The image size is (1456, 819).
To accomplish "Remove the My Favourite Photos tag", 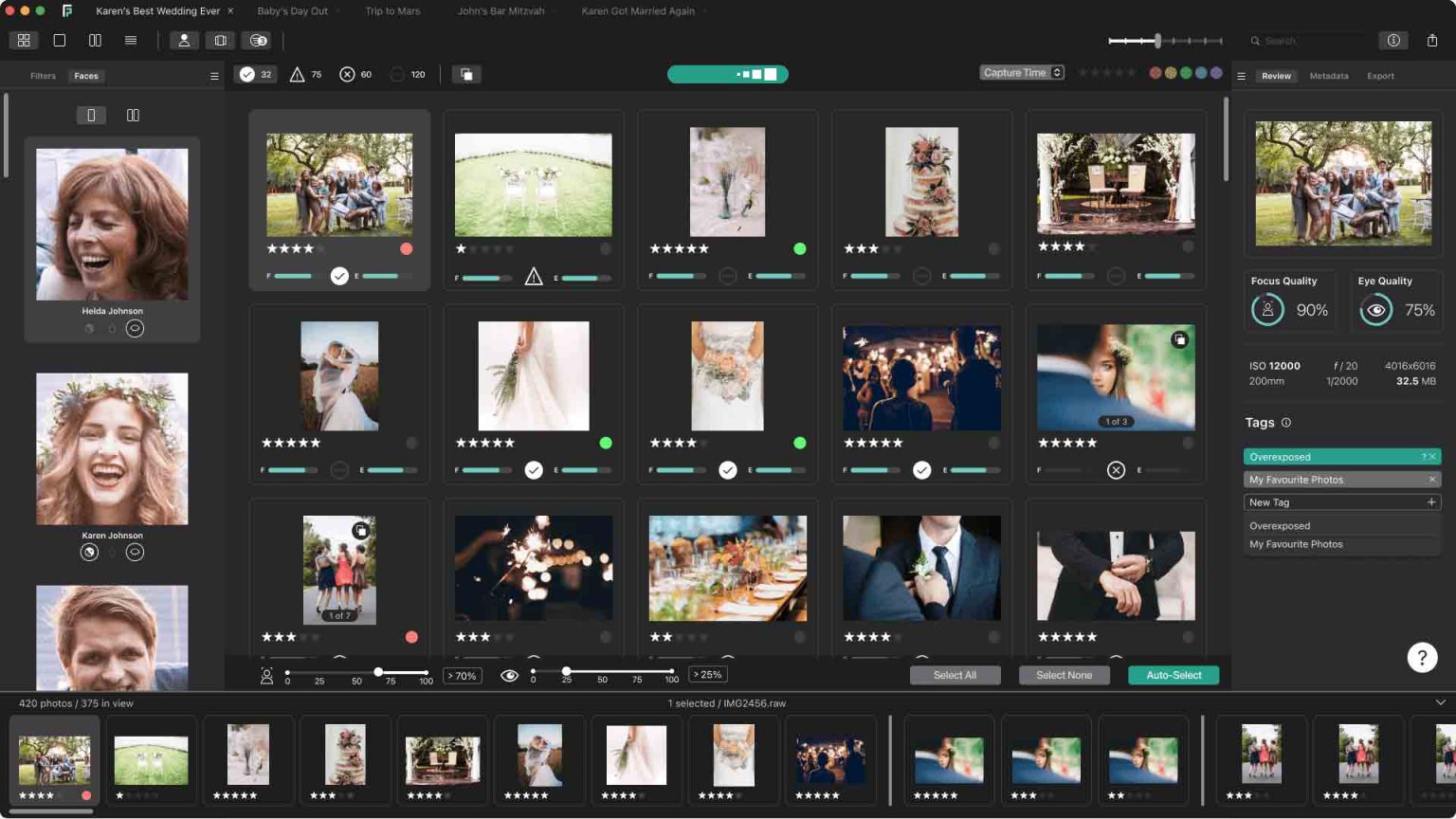I will click(1432, 479).
